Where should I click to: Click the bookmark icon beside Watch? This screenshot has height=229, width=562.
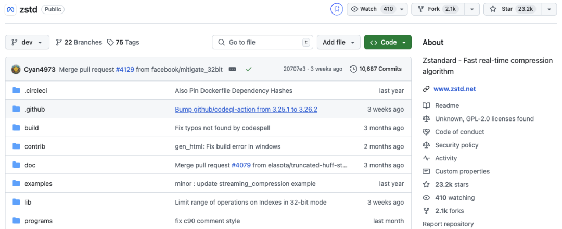[x=337, y=9]
